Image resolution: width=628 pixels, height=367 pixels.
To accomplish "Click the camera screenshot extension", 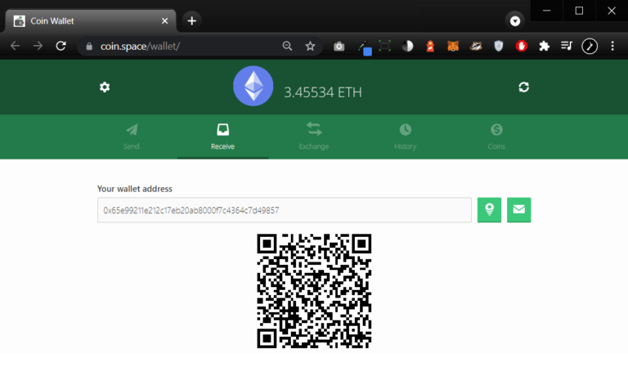I will 339,47.
